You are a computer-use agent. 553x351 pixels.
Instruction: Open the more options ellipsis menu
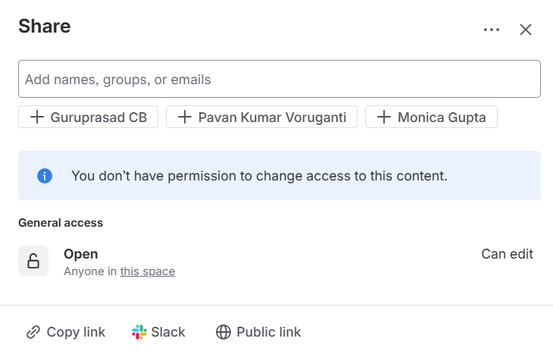[x=492, y=30]
